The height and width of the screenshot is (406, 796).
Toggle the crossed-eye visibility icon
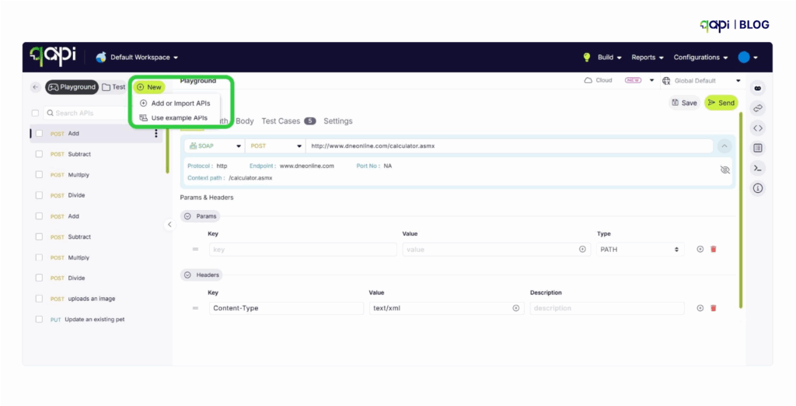pos(724,169)
